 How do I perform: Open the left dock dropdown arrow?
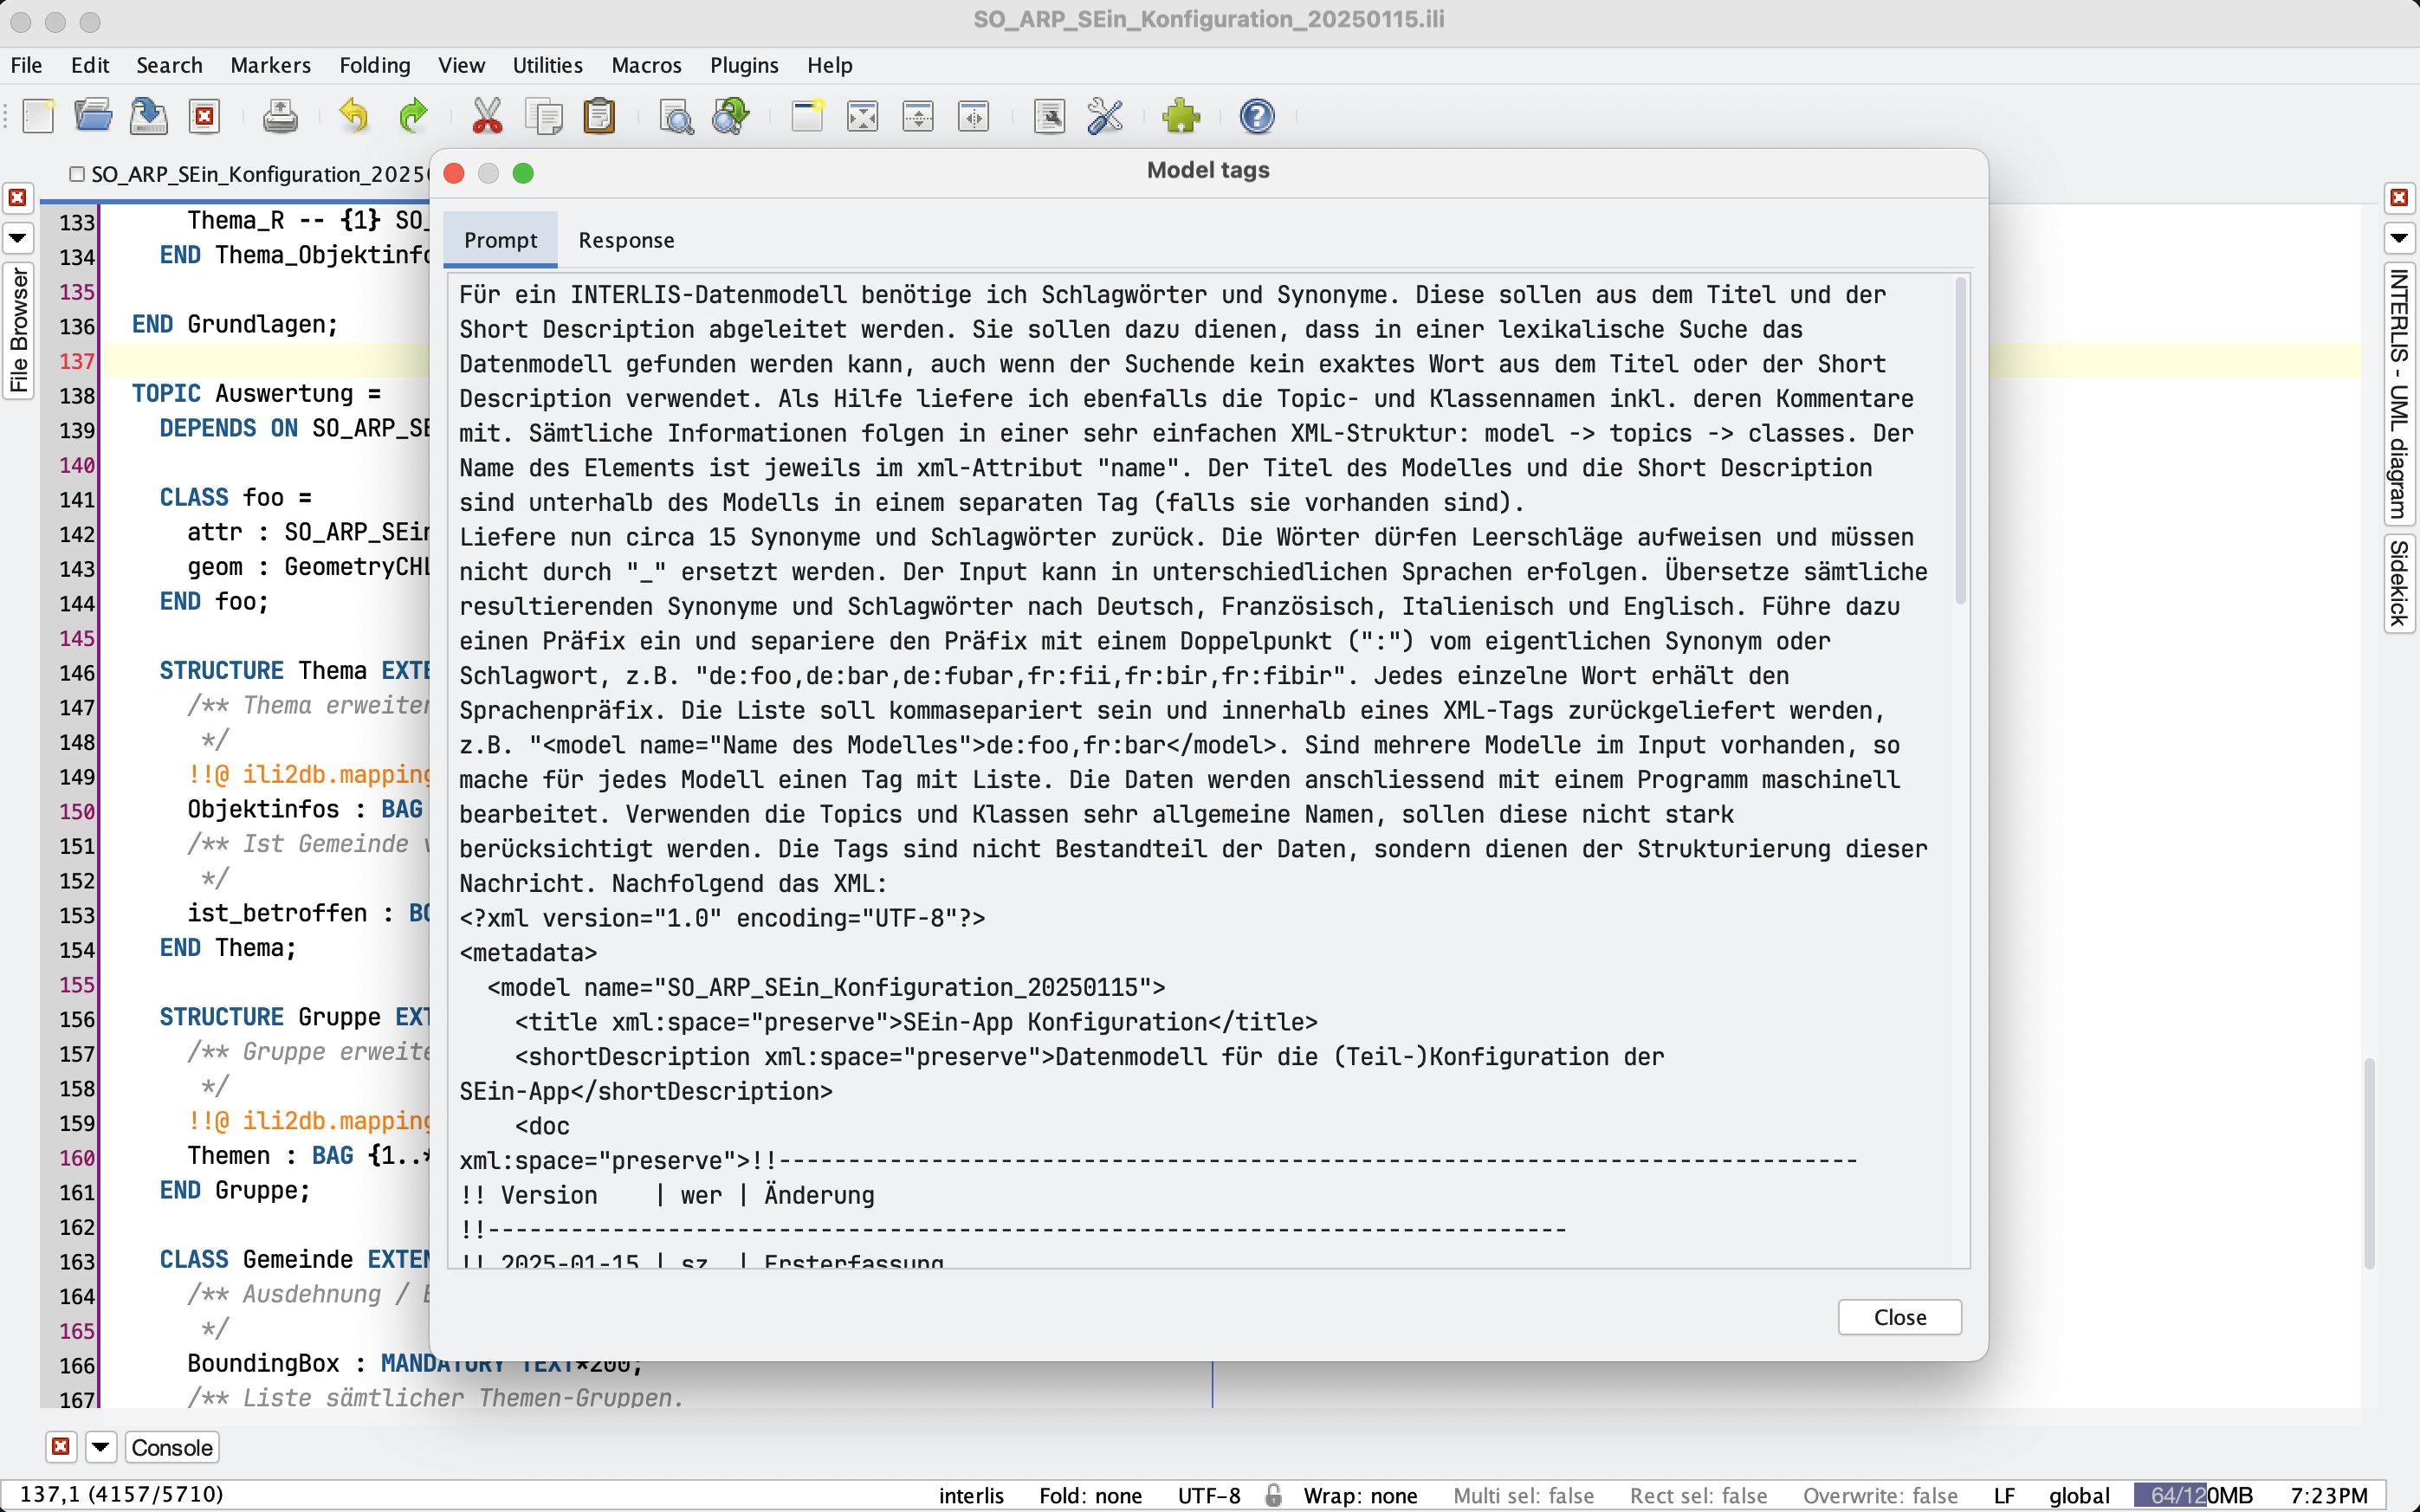pyautogui.click(x=18, y=238)
